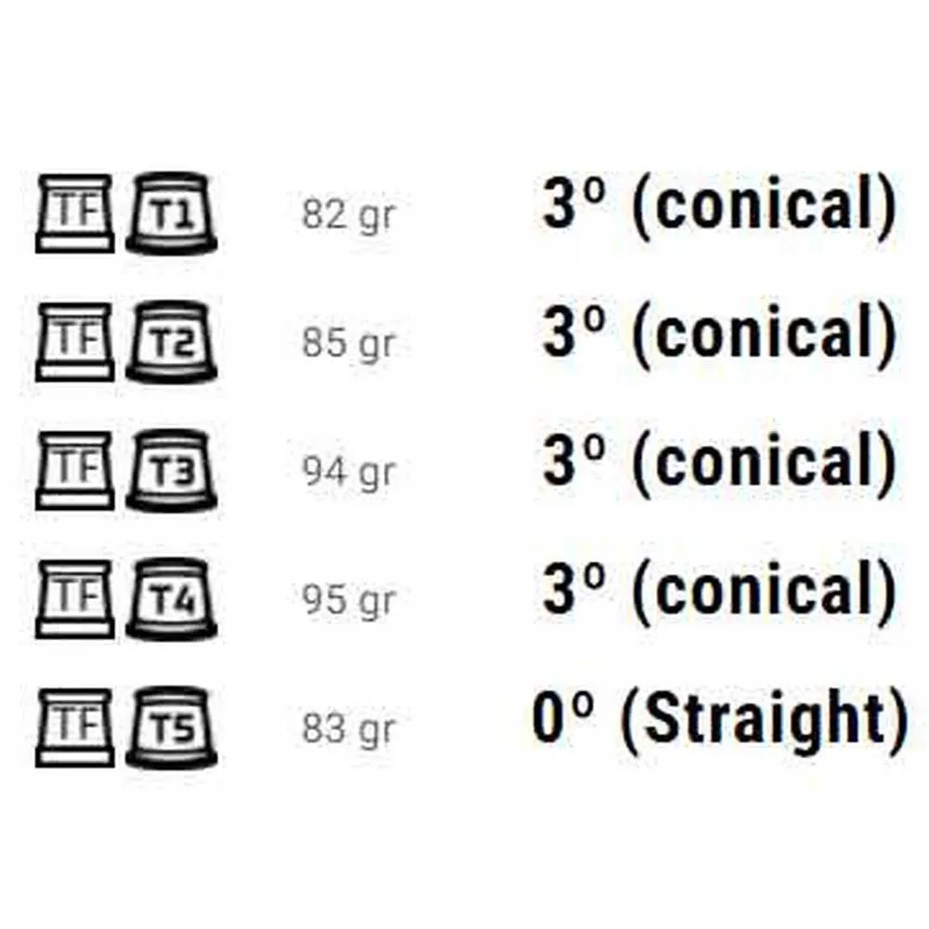
Task: Select the T4 headset icon
Action: [172, 598]
